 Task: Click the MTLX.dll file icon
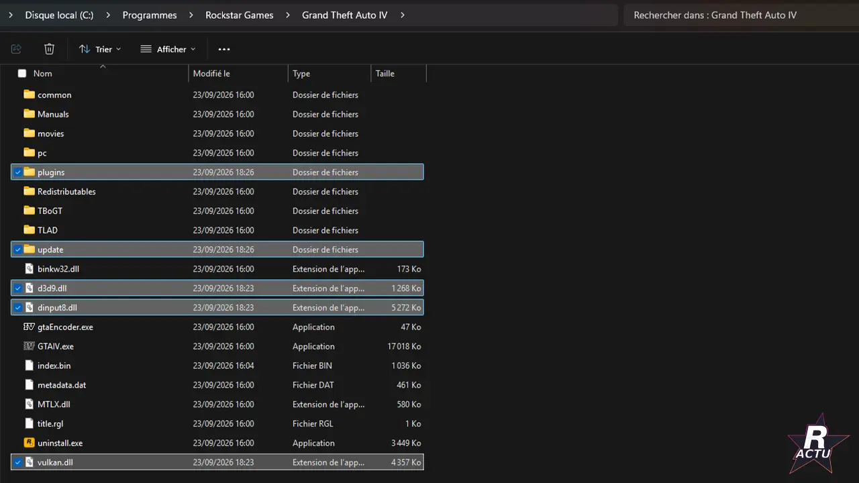pyautogui.click(x=29, y=405)
